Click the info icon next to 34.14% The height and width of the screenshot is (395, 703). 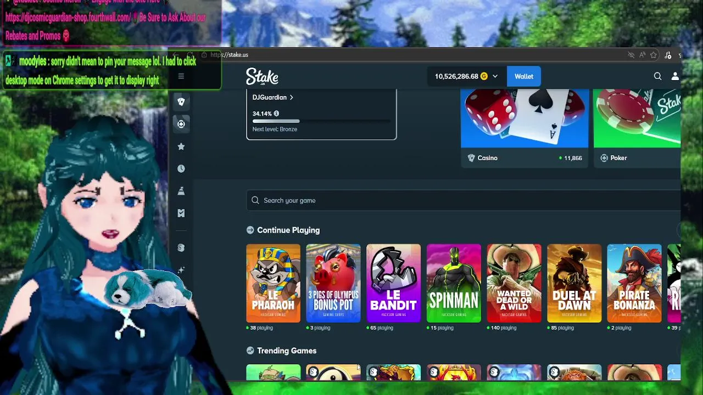pyautogui.click(x=276, y=114)
